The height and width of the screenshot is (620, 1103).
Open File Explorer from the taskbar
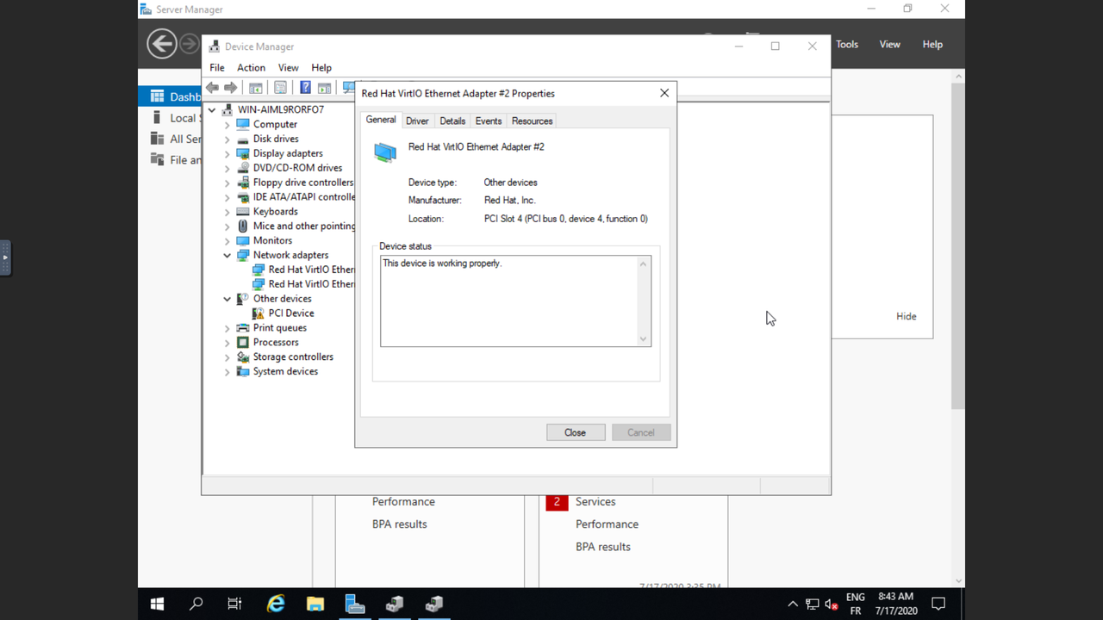click(315, 604)
